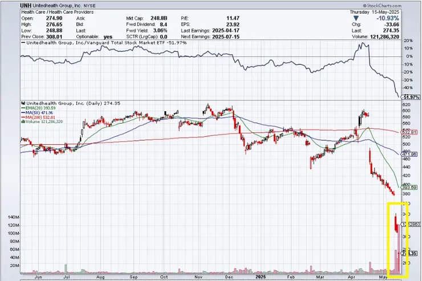The width and height of the screenshot is (422, 281).
Task: Click the Fwd Yield value 3.06%
Action: [x=160, y=30]
